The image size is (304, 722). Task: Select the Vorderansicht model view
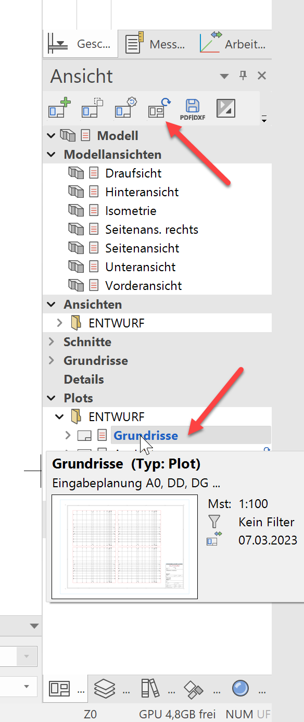click(x=144, y=286)
